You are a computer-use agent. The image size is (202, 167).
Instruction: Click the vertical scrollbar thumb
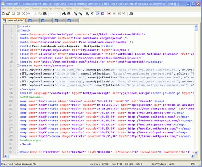[x=196, y=29]
